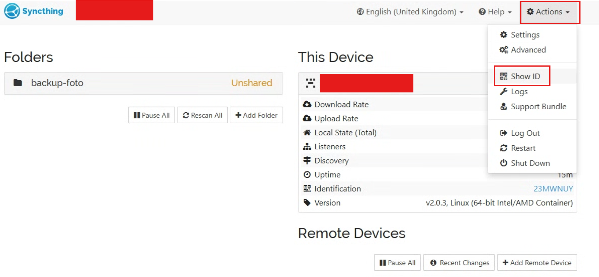This screenshot has height=277, width=599.
Task: Open the Help dropdown menu
Action: (x=495, y=12)
